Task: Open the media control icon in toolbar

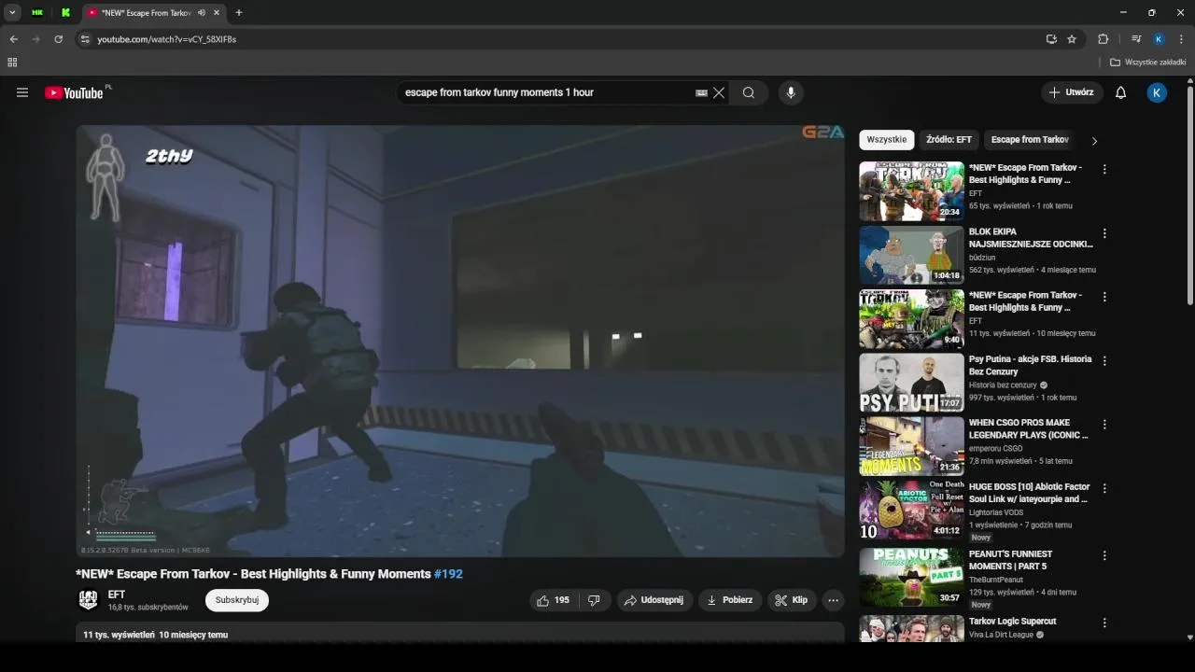Action: tap(1136, 39)
